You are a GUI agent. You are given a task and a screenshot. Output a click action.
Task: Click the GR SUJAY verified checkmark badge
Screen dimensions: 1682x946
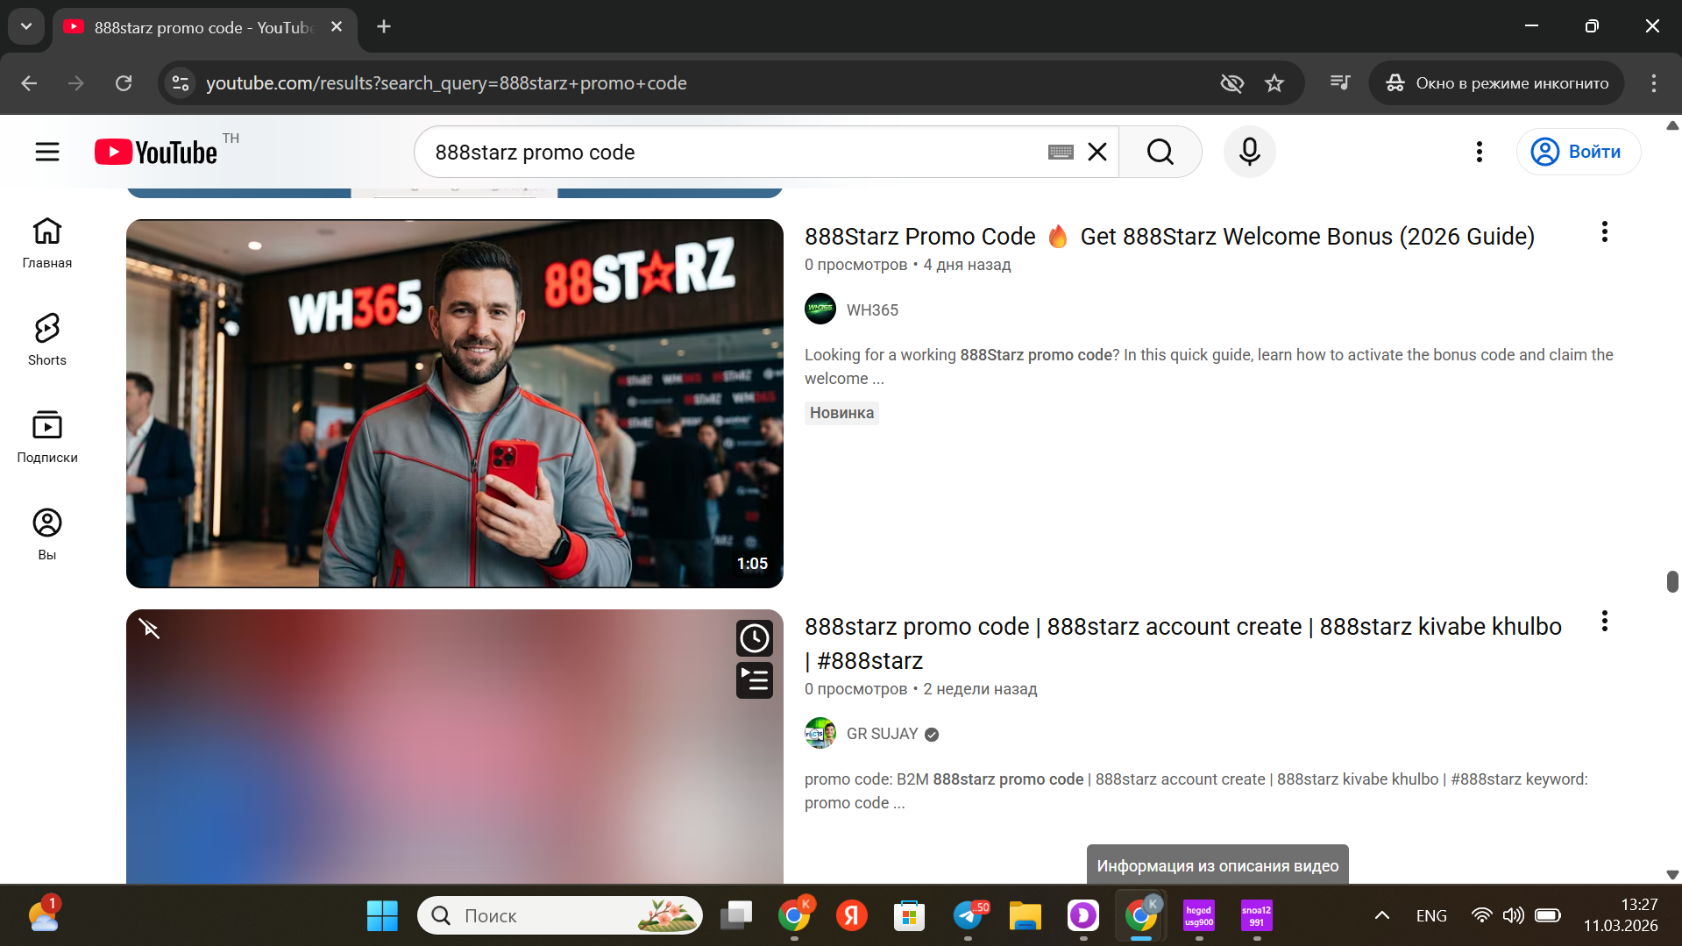point(932,735)
